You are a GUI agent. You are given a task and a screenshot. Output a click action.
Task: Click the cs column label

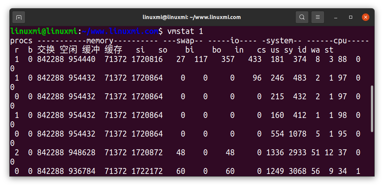pyautogui.click(x=262, y=50)
